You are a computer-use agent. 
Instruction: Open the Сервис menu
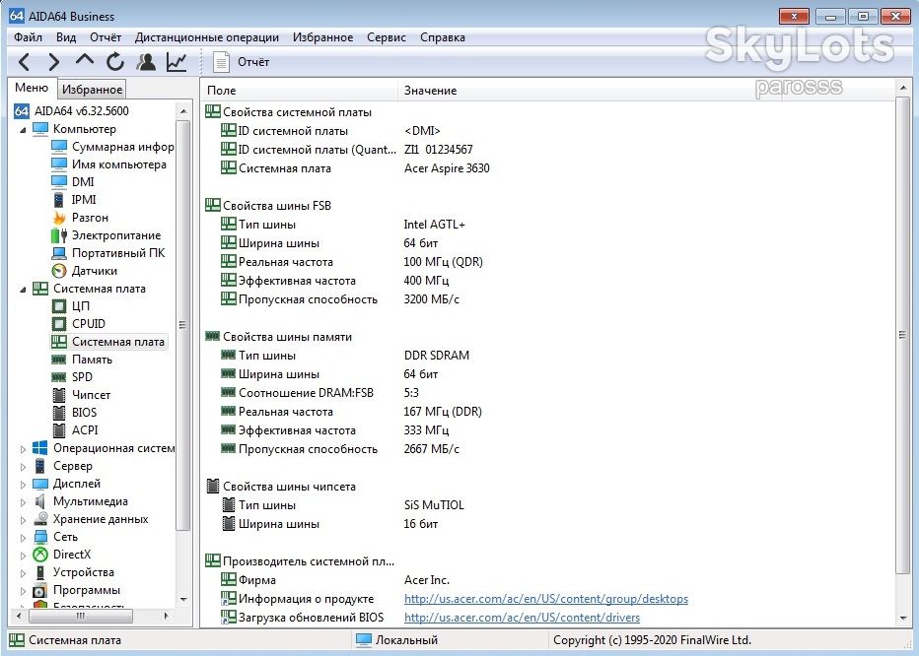pos(387,36)
